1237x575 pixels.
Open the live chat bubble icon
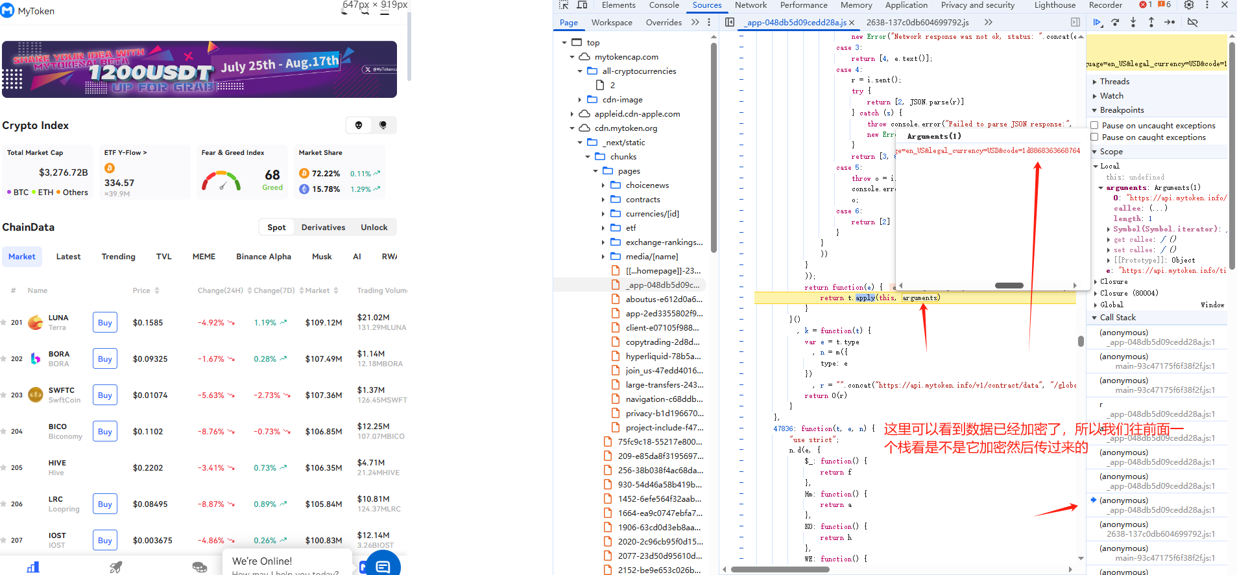(x=383, y=567)
